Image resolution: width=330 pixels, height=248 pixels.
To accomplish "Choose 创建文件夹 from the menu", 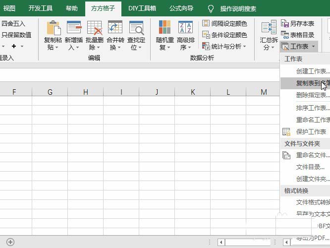I will pyautogui.click(x=305, y=179).
